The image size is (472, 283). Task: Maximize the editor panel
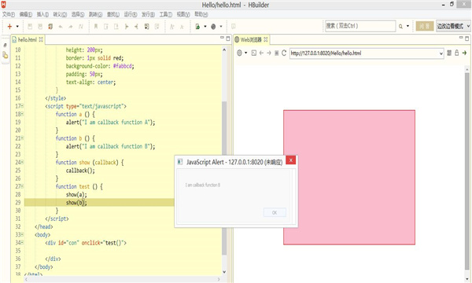click(x=228, y=39)
